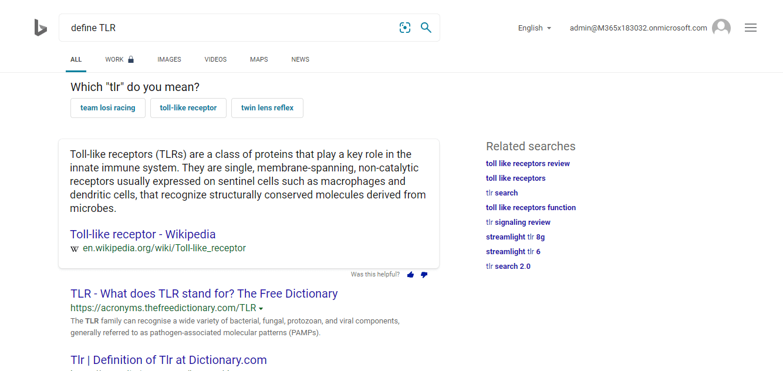Click in the search input field
The image size is (783, 371).
(x=229, y=28)
